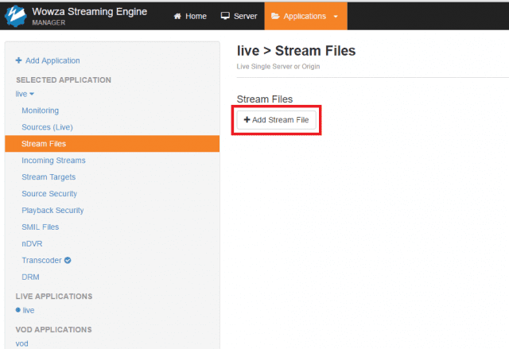The height and width of the screenshot is (349, 509).
Task: Expand the selected application 'live' dropdown
Action: coord(25,94)
